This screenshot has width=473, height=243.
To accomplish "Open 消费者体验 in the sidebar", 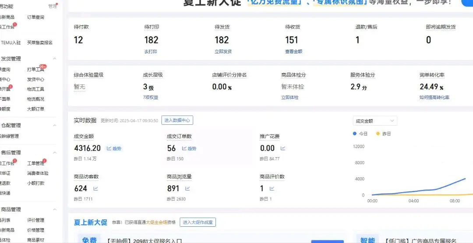I will click(38, 173).
